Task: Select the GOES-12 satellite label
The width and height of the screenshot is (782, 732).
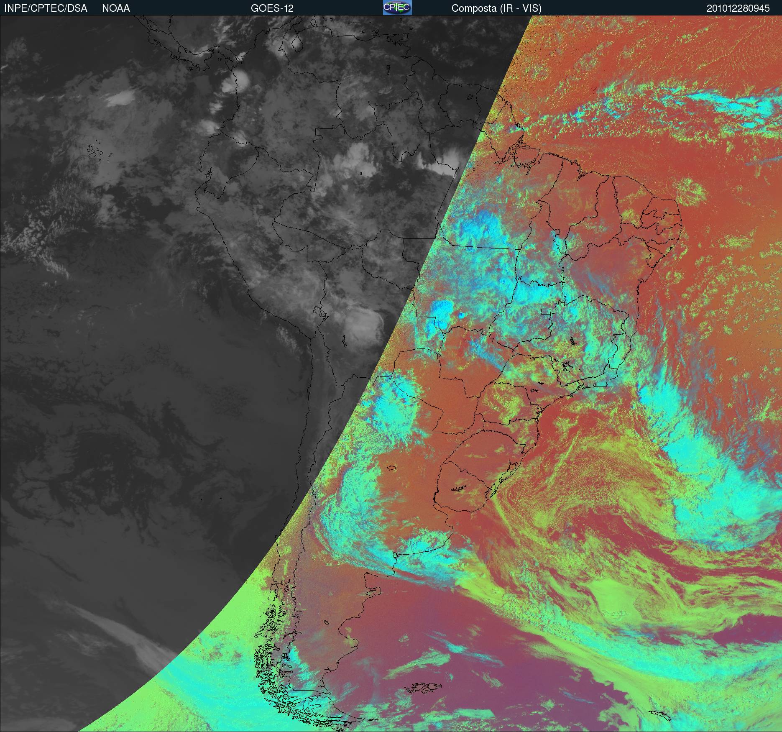Action: click(272, 8)
